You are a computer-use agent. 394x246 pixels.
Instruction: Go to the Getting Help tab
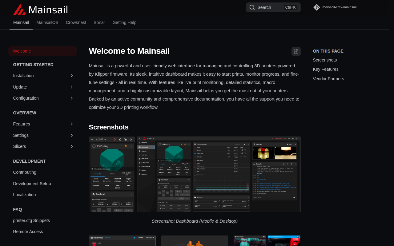pos(124,22)
